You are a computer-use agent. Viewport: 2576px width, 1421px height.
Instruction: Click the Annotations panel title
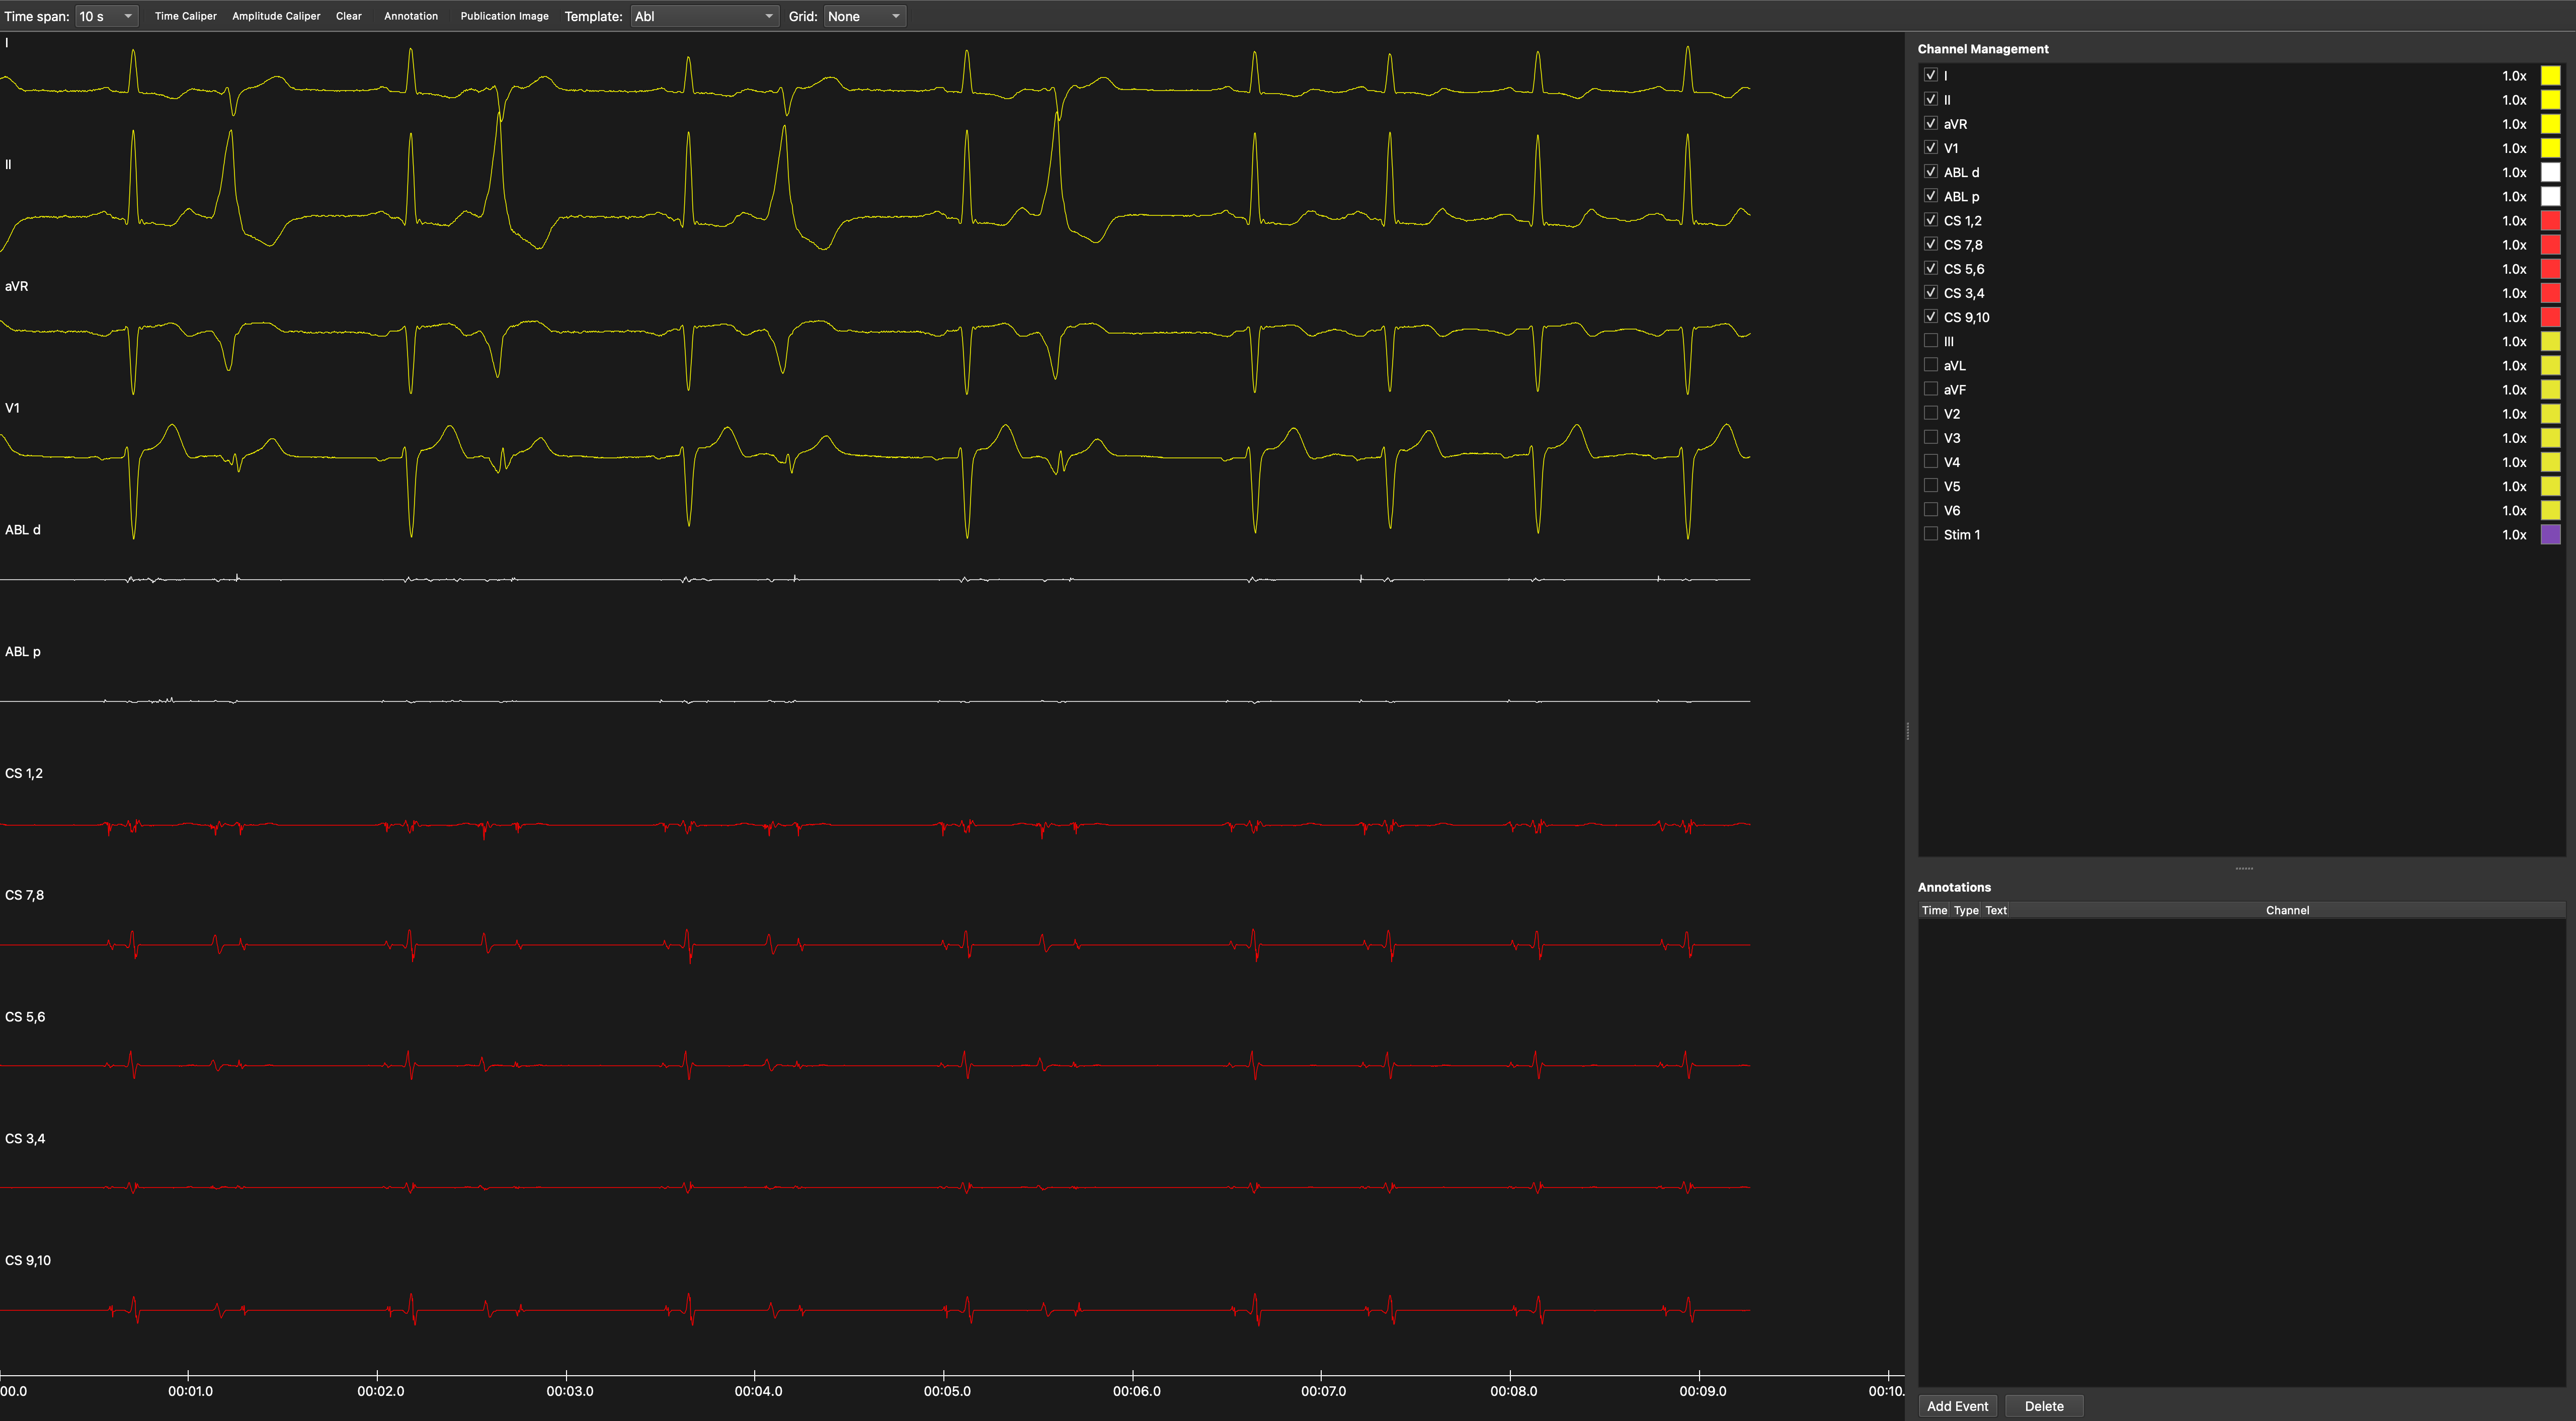point(1953,887)
